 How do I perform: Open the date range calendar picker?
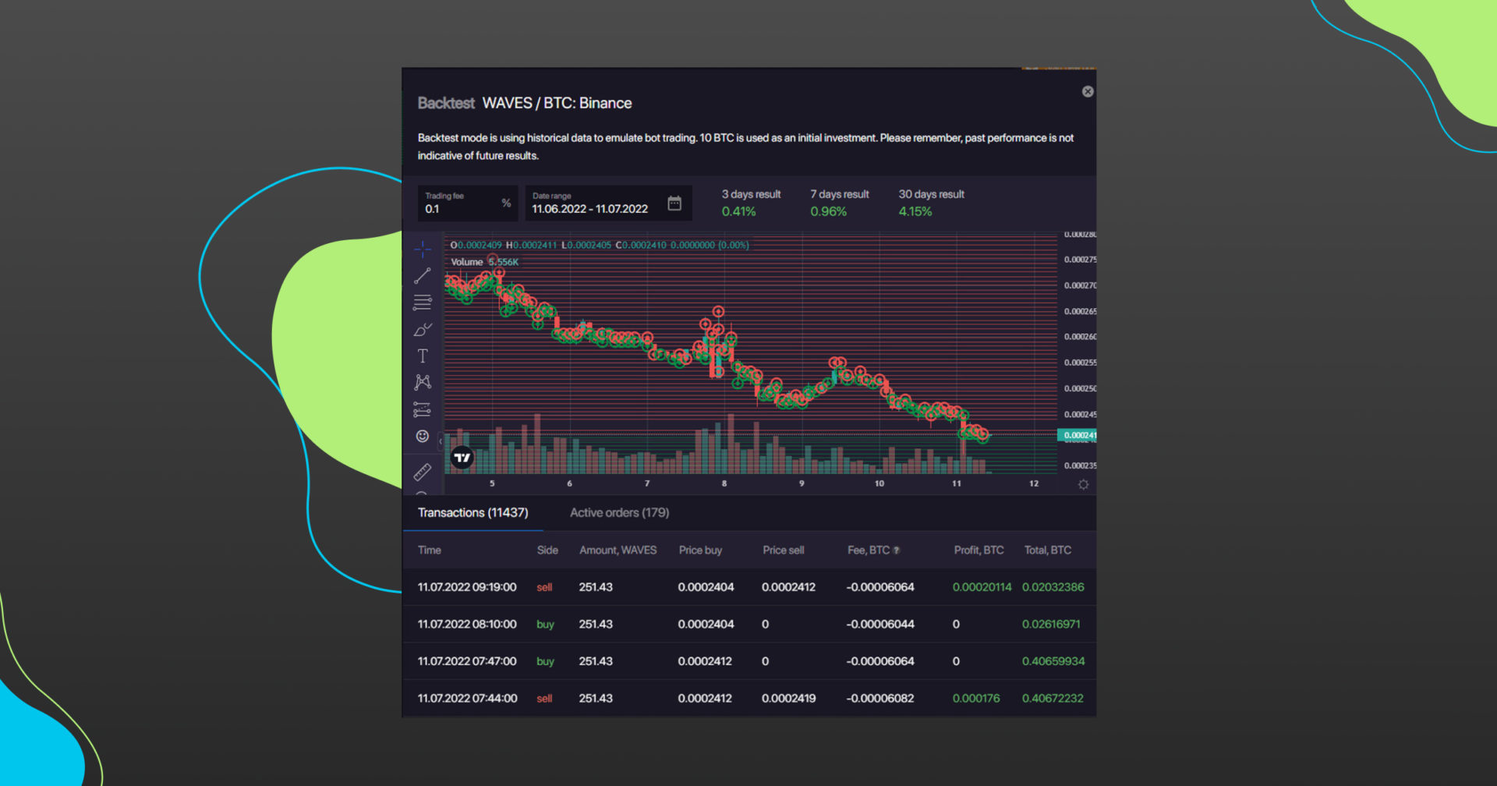tap(674, 204)
